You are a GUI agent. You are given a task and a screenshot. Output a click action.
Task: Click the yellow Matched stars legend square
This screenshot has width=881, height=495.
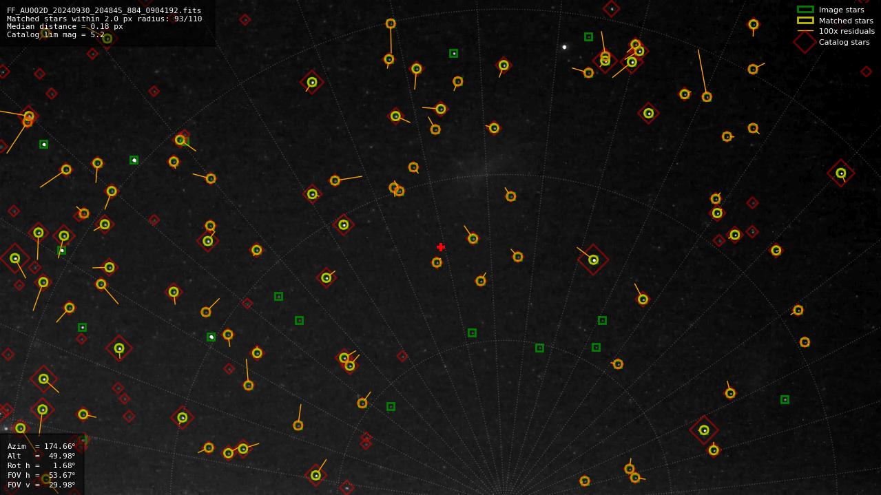[x=805, y=21]
